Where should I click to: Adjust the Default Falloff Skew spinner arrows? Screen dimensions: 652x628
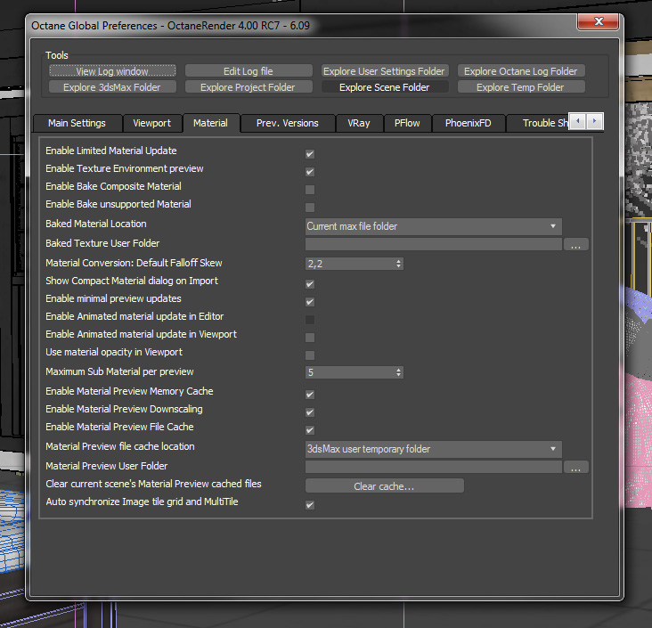point(398,264)
